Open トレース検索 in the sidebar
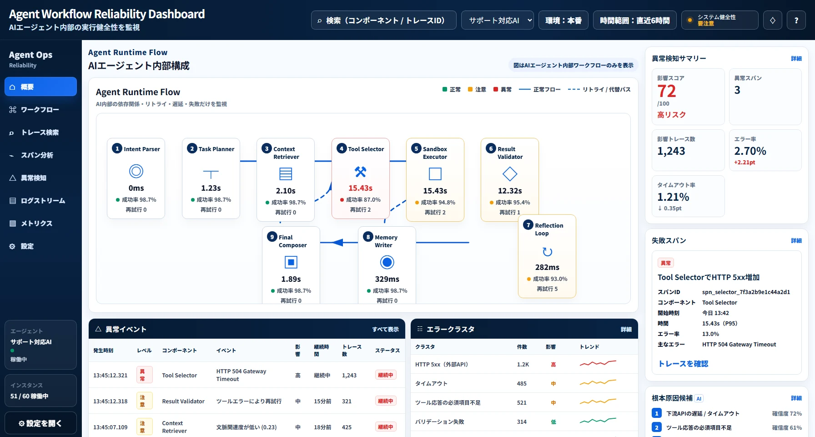Image resolution: width=815 pixels, height=437 pixels. [40, 132]
